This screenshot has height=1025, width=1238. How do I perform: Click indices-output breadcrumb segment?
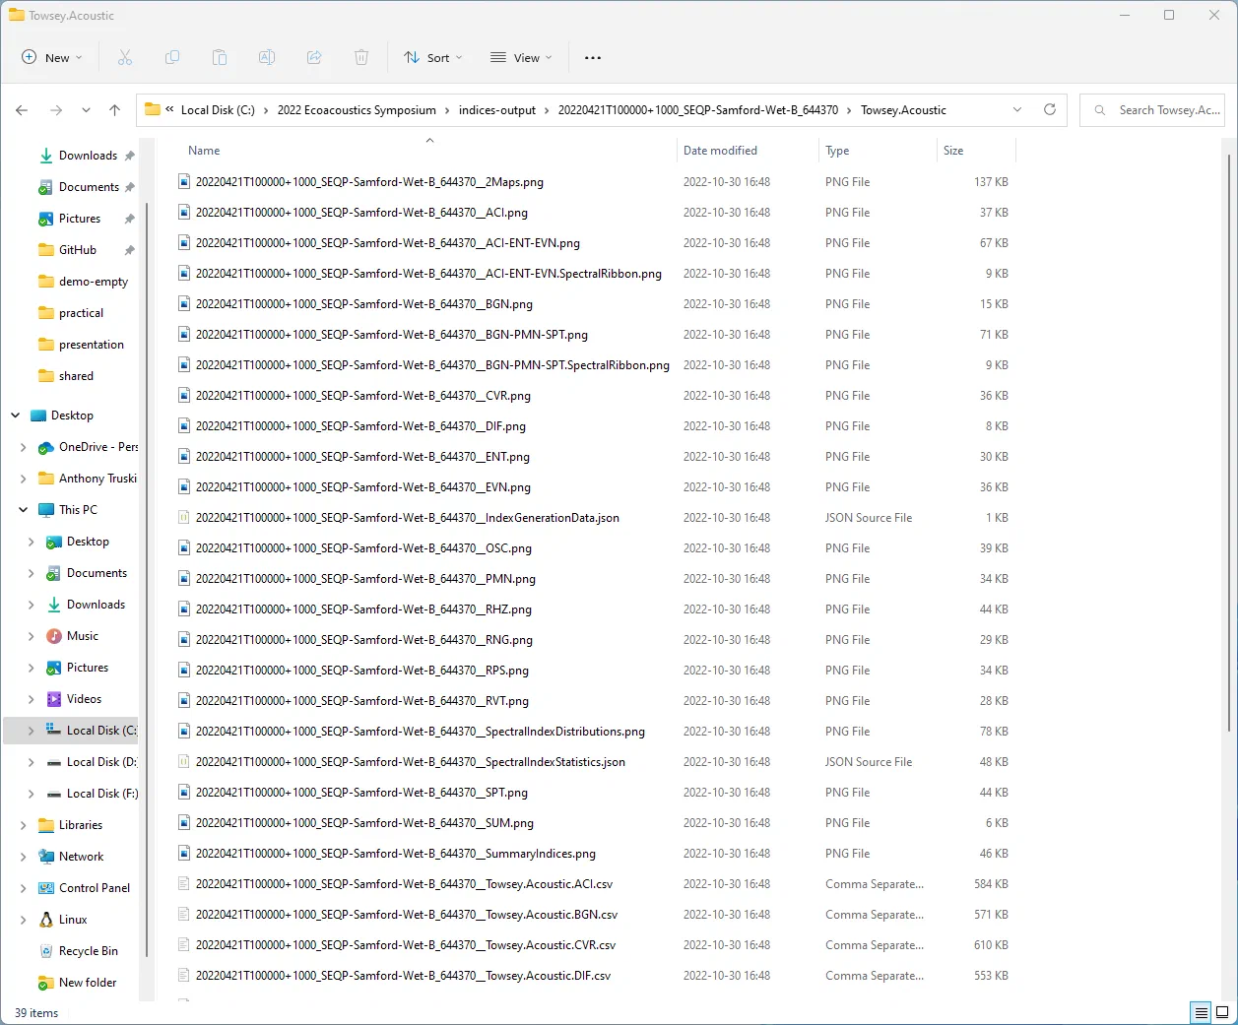(x=497, y=110)
